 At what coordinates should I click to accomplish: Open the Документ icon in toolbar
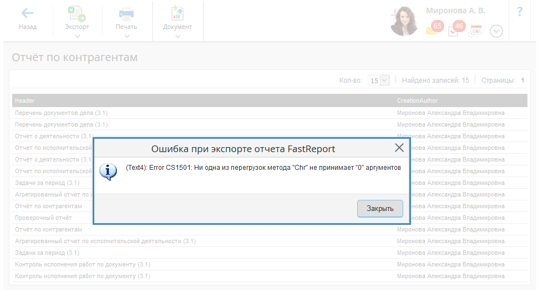click(177, 13)
